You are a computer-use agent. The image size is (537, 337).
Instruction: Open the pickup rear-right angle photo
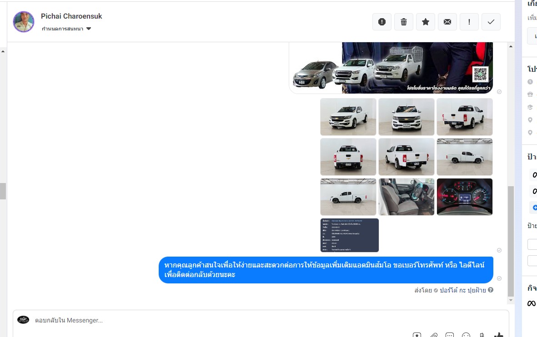(x=465, y=117)
